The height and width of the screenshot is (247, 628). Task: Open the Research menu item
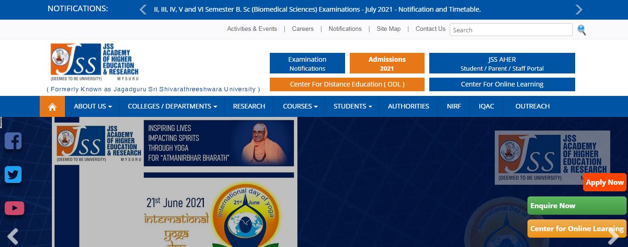pos(249,106)
